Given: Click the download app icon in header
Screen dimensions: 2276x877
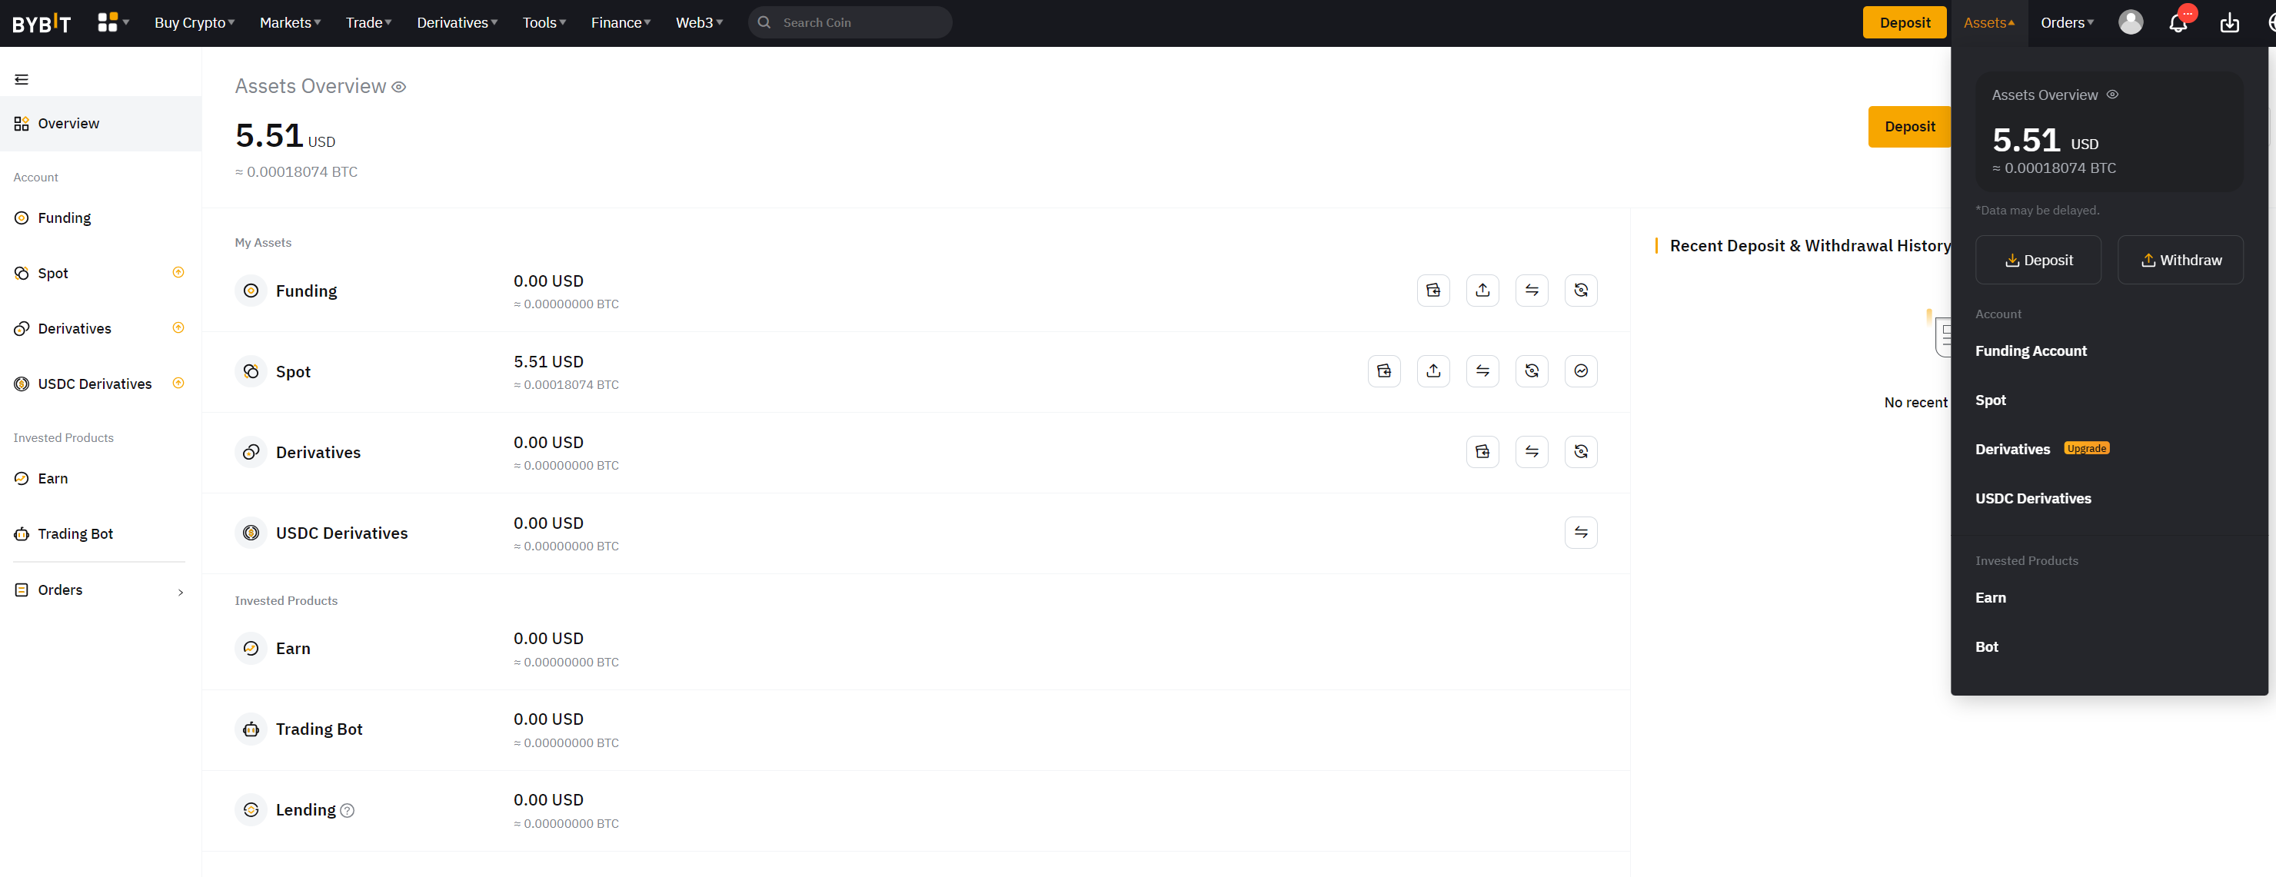Looking at the screenshot, I should (x=2229, y=23).
